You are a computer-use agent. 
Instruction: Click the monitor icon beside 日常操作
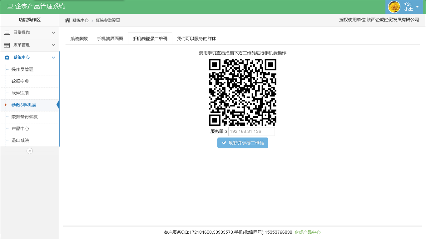[7, 32]
